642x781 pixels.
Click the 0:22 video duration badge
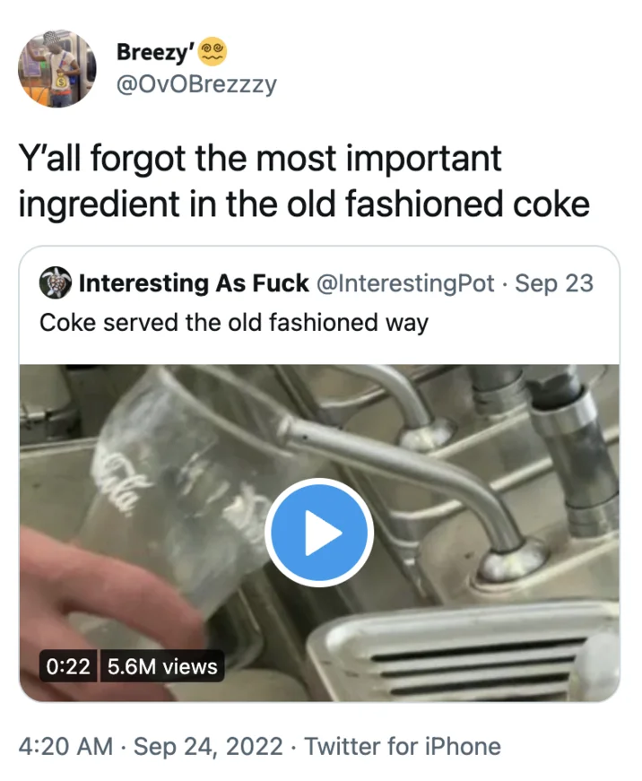click(68, 666)
